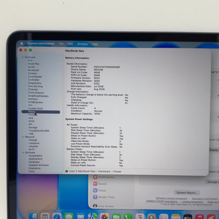Select Apple Pay in the sidebar
The width and height of the screenshot is (219, 219).
point(34,64)
